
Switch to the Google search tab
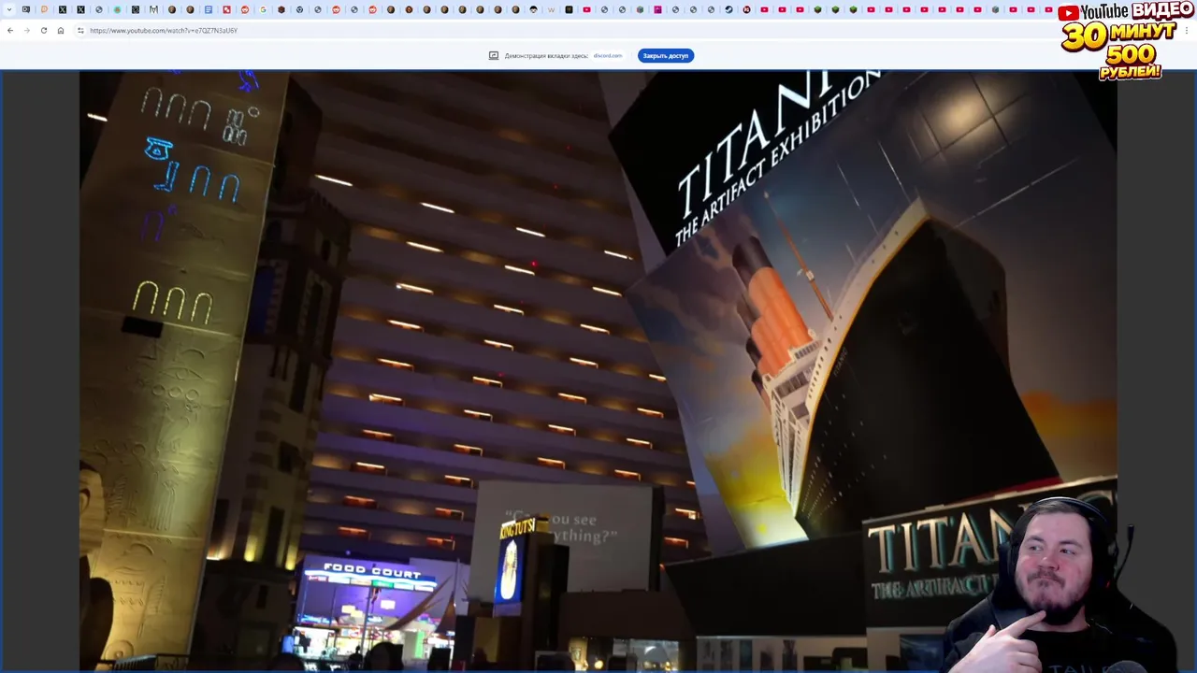263,9
